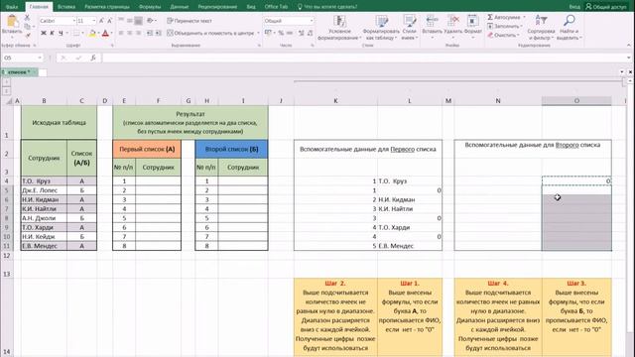Click the Copy icon in clipboard group
The width and height of the screenshot is (635, 357).
pos(27,27)
